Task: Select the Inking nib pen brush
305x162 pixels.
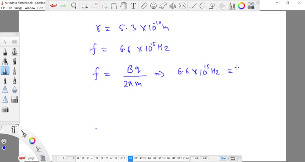Action: [x=14, y=80]
